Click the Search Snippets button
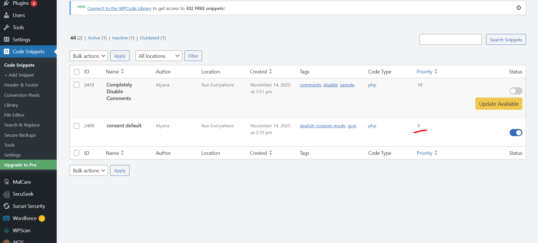 [x=506, y=40]
